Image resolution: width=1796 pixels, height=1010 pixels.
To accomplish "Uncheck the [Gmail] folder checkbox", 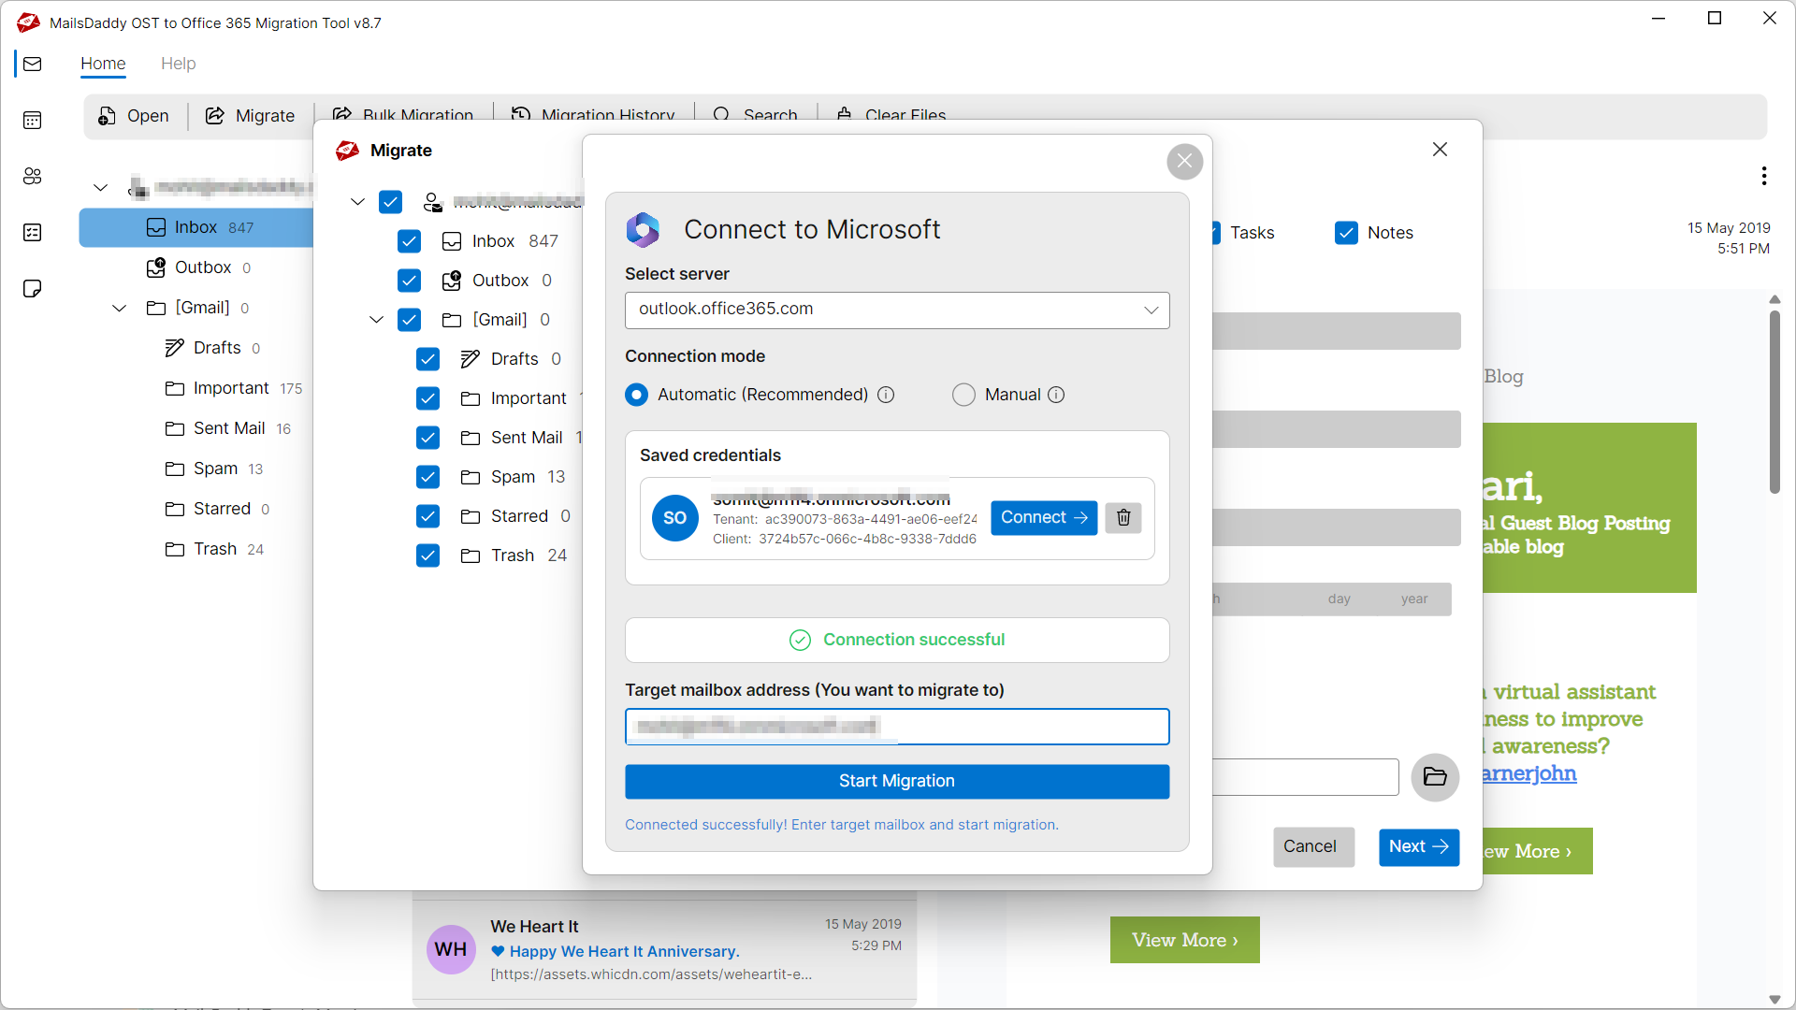I will click(x=409, y=320).
